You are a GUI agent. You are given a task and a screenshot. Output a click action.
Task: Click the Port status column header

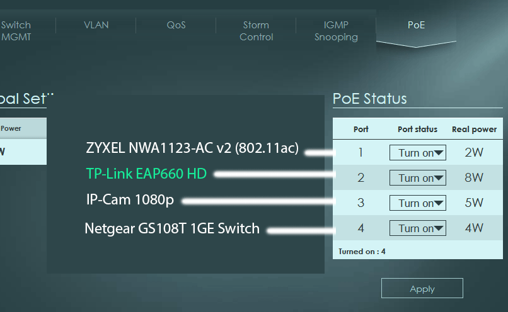click(417, 129)
